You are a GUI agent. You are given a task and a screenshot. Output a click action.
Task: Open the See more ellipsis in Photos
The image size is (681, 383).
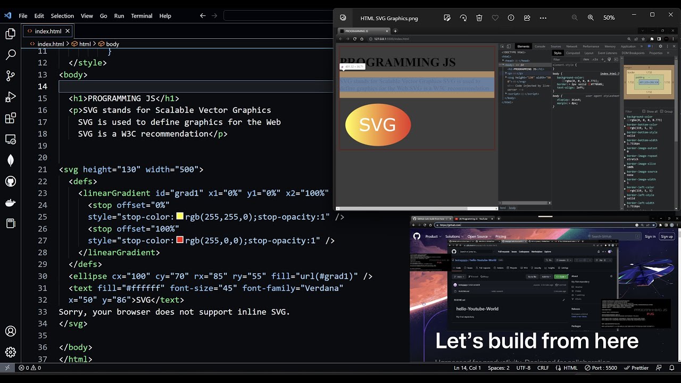(x=543, y=18)
